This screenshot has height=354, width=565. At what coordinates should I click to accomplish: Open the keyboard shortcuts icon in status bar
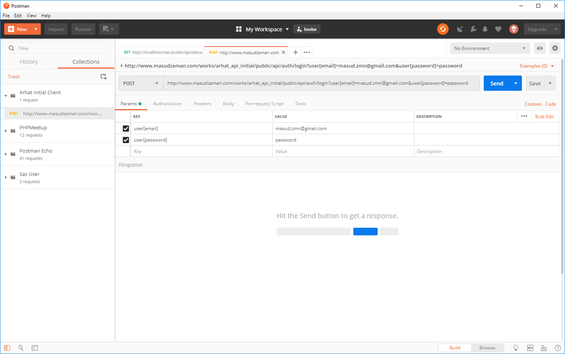[x=544, y=348]
